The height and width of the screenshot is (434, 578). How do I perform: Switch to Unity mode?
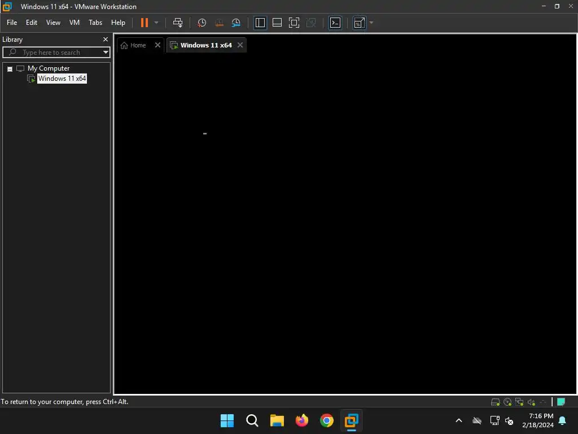(311, 23)
